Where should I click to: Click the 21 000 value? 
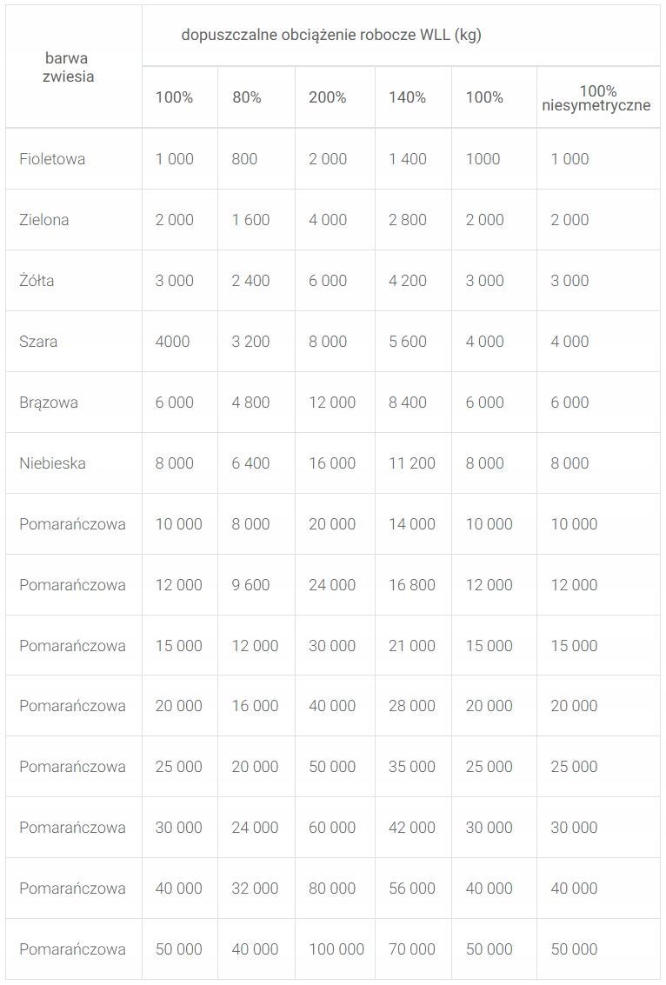click(412, 646)
